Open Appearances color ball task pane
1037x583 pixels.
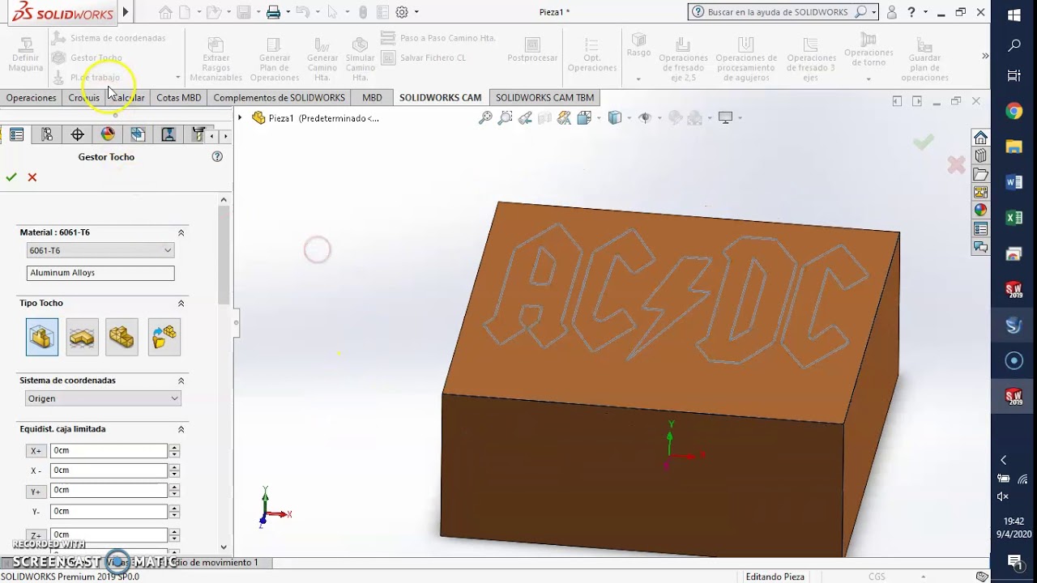(981, 211)
